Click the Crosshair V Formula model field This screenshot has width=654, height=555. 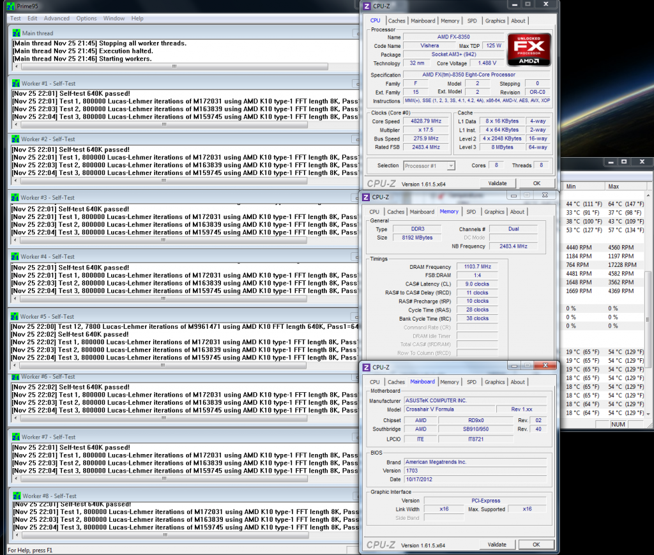click(x=449, y=409)
